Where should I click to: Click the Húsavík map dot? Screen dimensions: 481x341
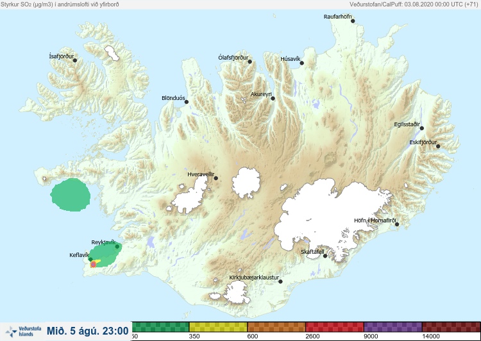point(302,63)
